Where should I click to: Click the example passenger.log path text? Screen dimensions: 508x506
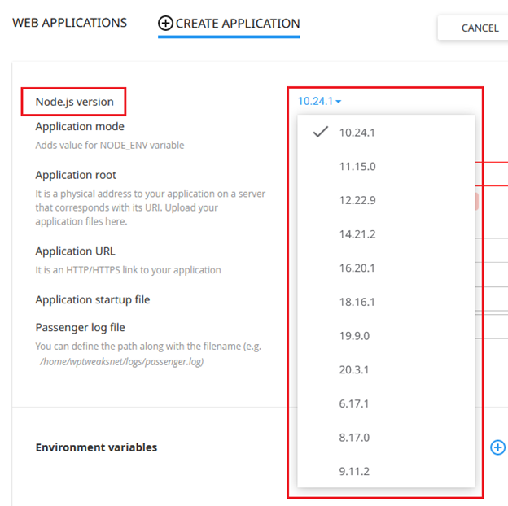pyautogui.click(x=121, y=361)
